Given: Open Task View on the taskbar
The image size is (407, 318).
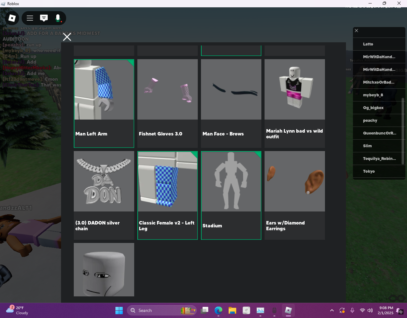Looking at the screenshot, I should pyautogui.click(x=204, y=310).
